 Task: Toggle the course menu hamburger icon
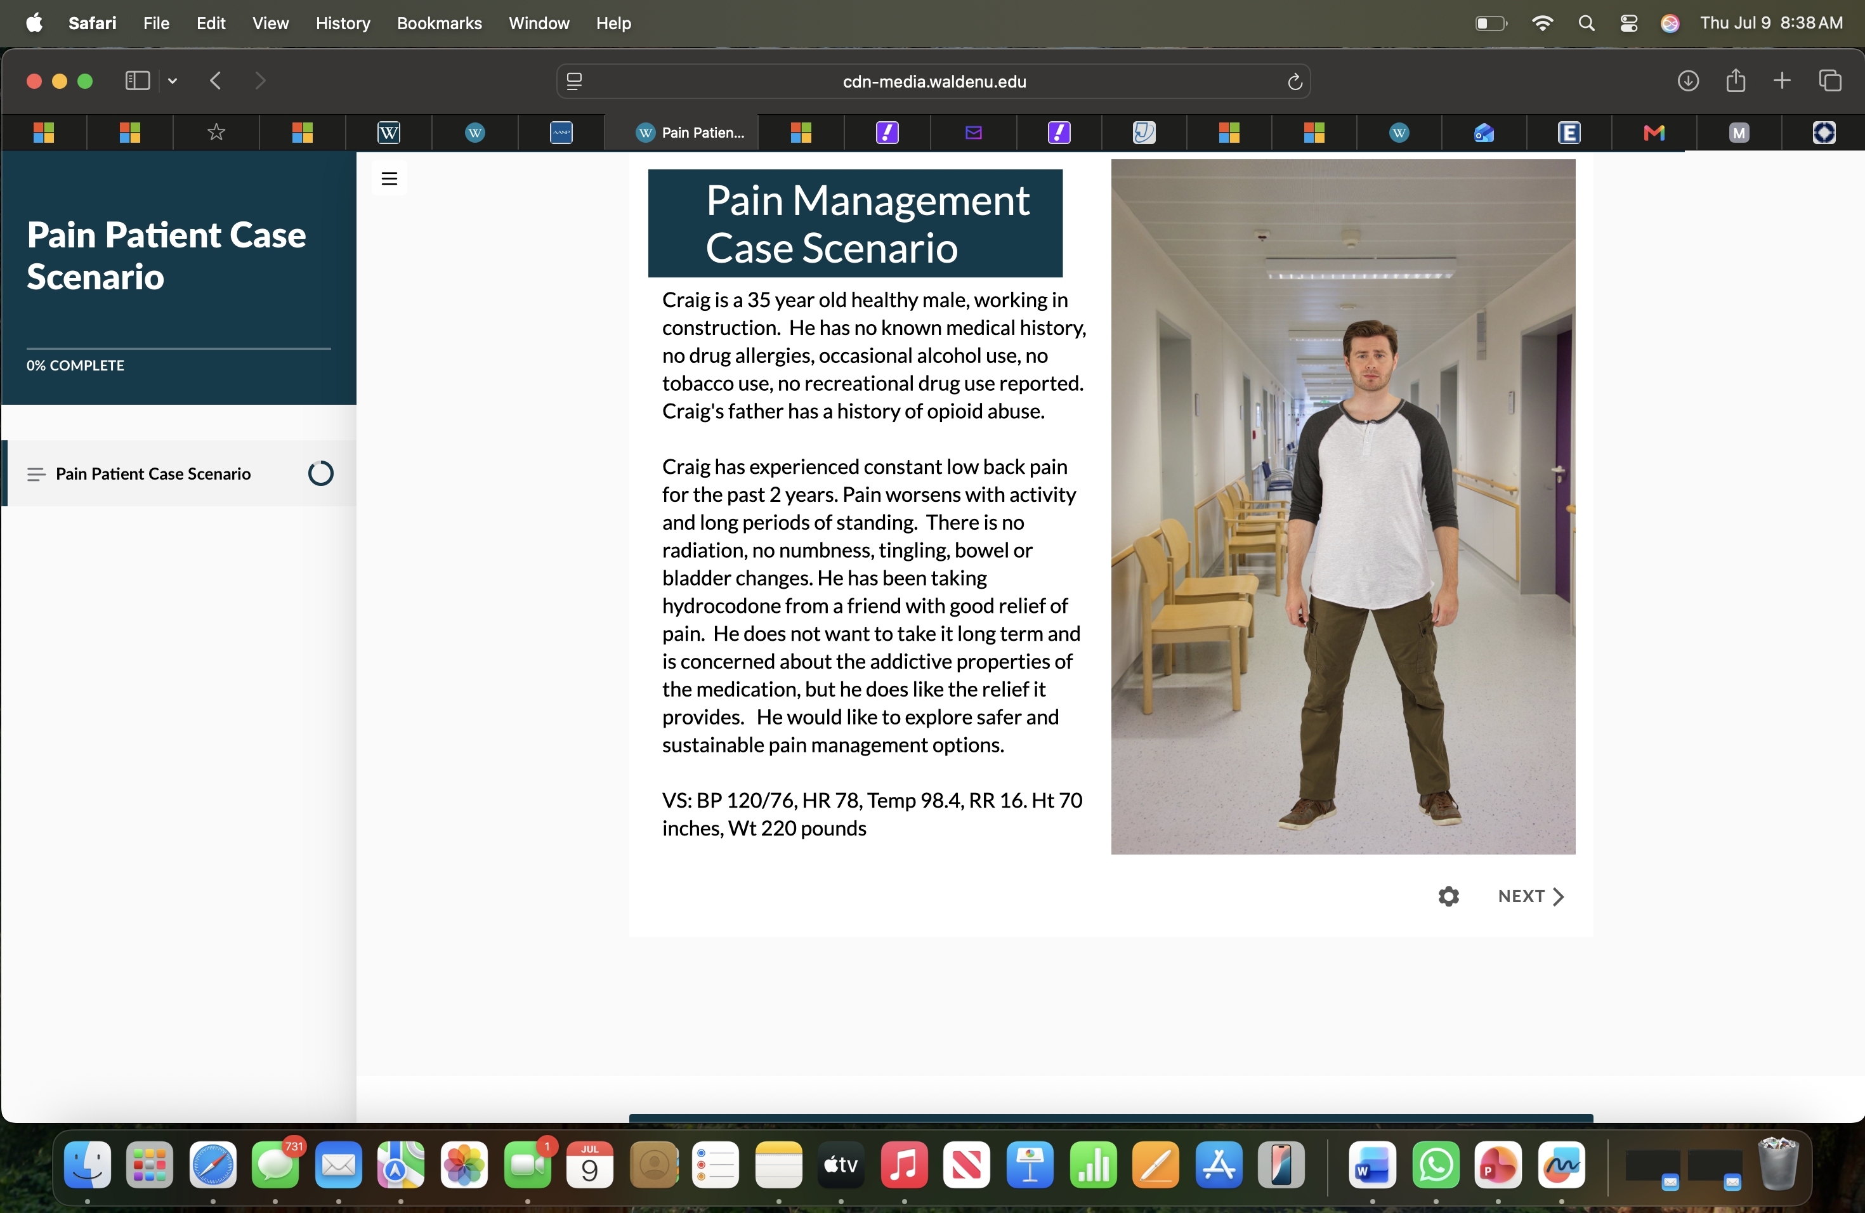point(389,179)
